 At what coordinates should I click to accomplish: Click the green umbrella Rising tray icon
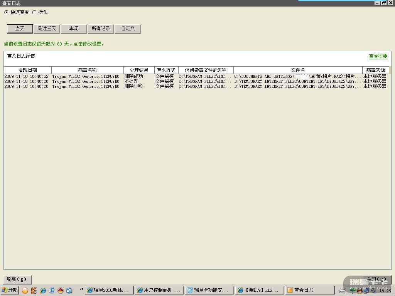point(353,291)
